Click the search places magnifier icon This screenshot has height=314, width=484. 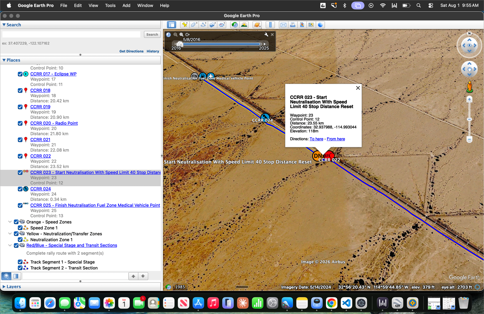(x=6, y=276)
